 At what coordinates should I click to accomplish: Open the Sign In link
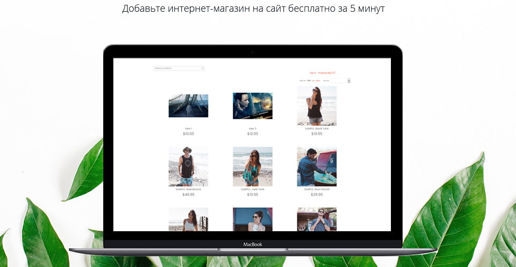(313, 73)
